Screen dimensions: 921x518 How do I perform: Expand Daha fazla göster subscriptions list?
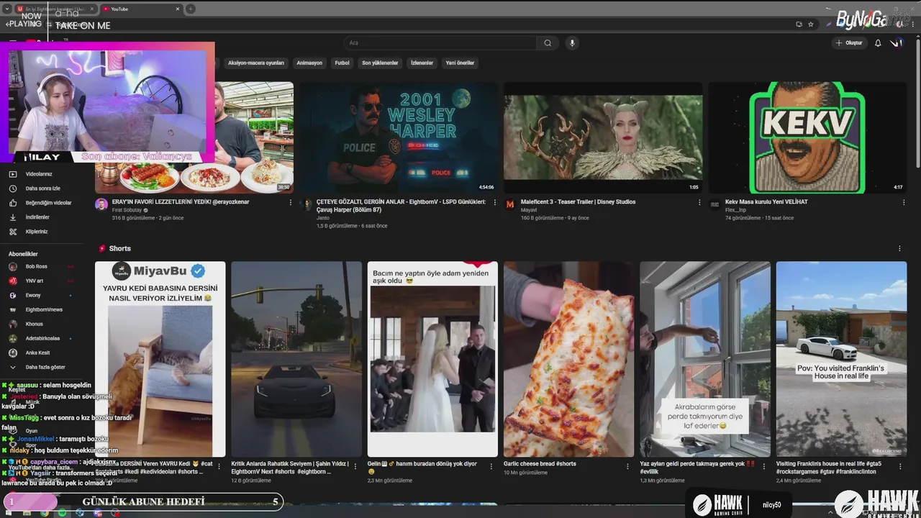pyautogui.click(x=45, y=367)
